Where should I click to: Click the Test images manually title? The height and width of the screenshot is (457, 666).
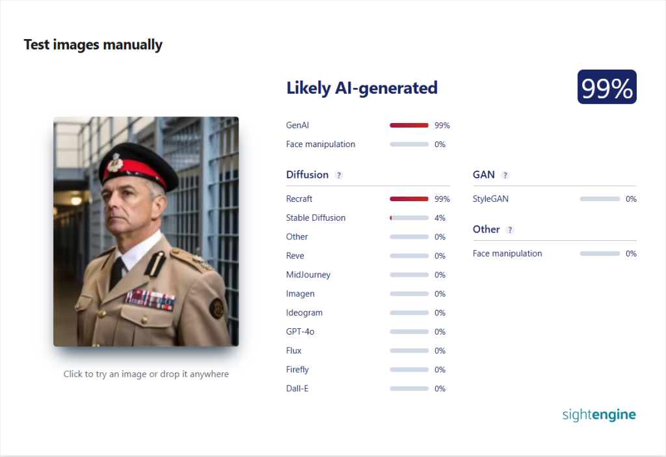click(x=93, y=45)
